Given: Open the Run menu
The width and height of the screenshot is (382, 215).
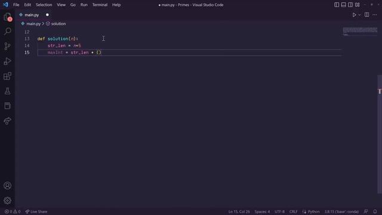Looking at the screenshot, I should pos(84,5).
